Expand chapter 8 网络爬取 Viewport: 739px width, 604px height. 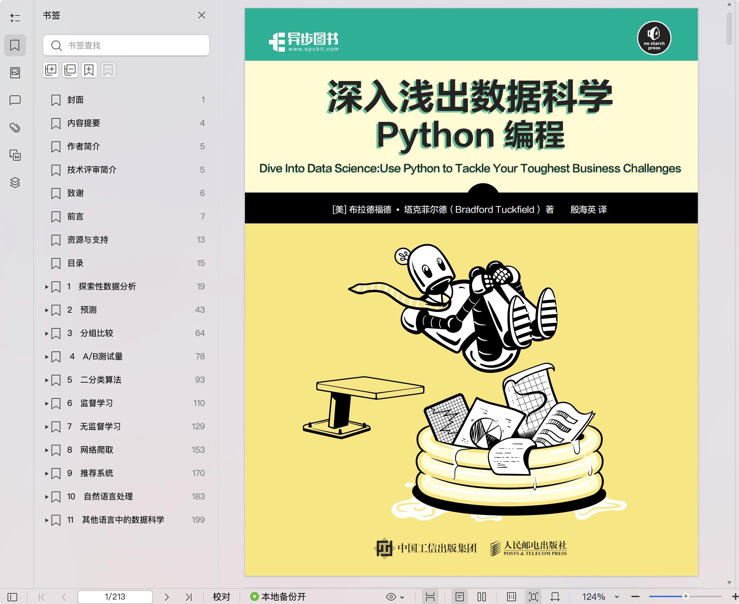(x=47, y=450)
